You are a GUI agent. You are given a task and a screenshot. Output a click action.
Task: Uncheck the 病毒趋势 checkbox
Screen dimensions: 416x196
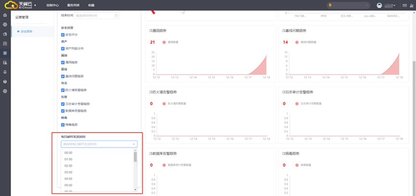[63, 124]
